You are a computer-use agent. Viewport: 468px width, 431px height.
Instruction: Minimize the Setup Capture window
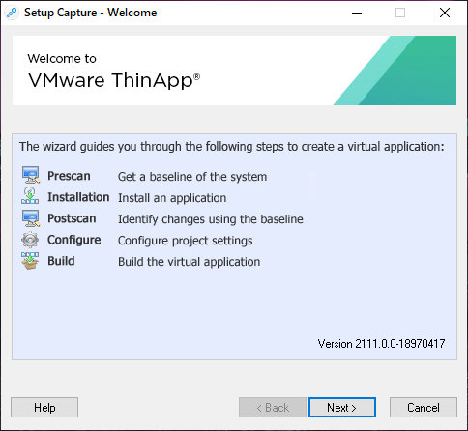pyautogui.click(x=357, y=13)
